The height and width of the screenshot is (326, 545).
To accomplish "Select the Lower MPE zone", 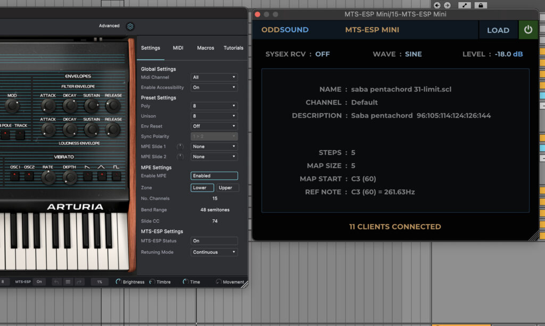I will coord(202,187).
